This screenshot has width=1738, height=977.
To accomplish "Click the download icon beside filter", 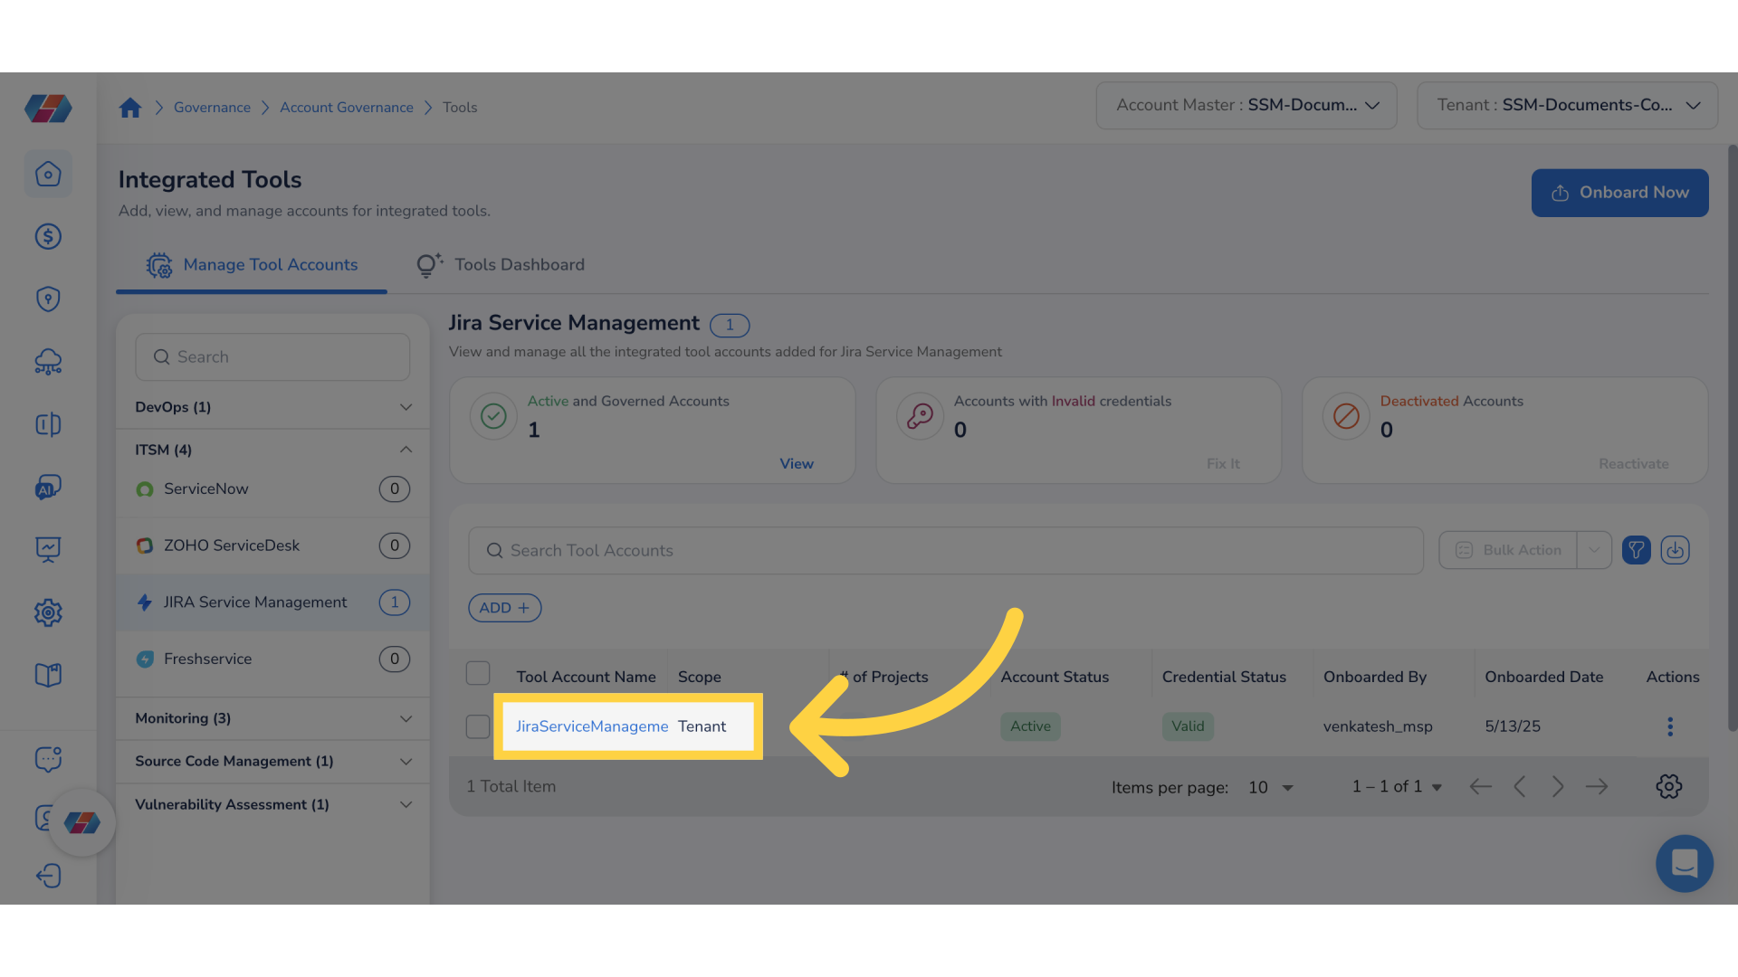I will (x=1676, y=550).
